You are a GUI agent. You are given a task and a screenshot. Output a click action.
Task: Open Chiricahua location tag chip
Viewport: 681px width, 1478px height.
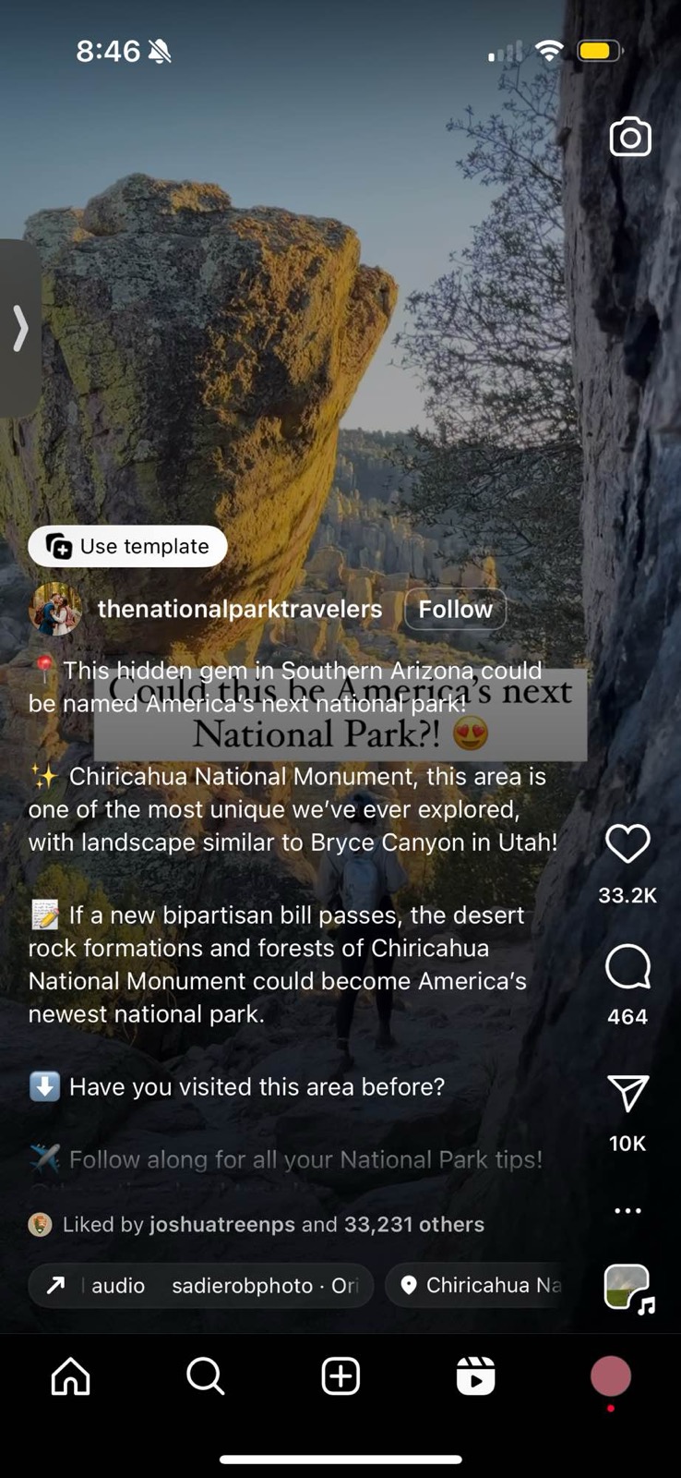point(484,1286)
